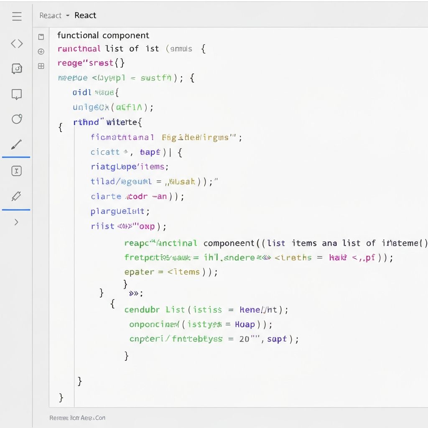Image resolution: width=428 pixels, height=428 pixels.
Task: Click the final closing brace in the editor
Action: 61,397
